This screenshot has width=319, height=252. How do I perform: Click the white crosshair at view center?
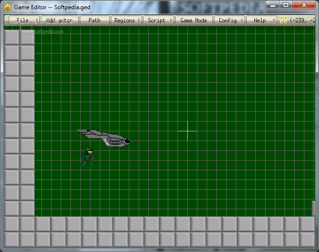coord(187,131)
